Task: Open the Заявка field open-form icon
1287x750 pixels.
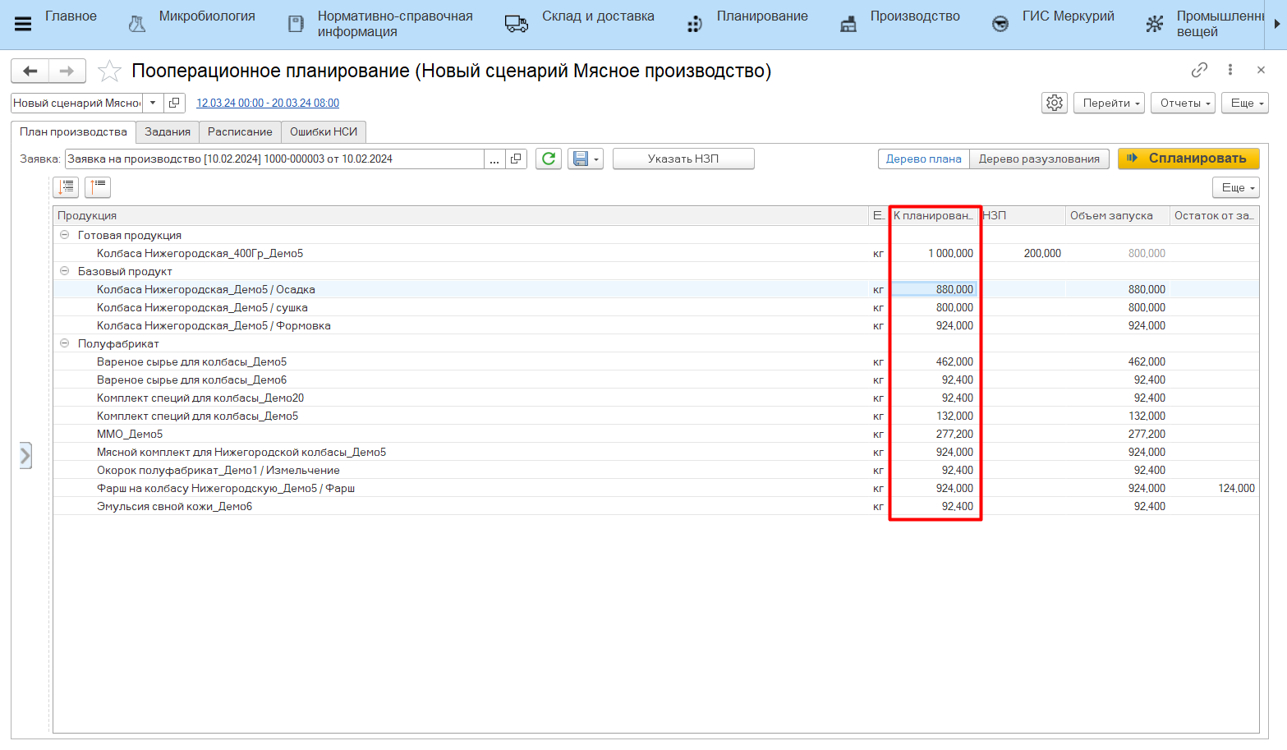Action: 516,159
